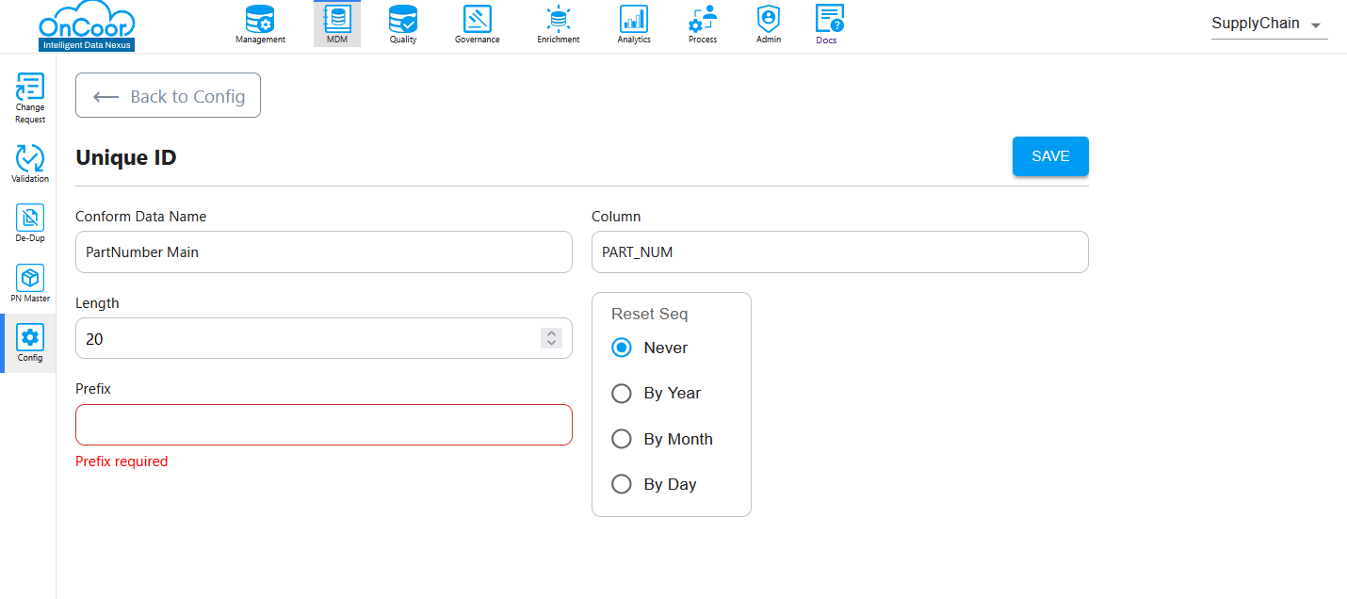Screen dimensions: 1347x599
Task: Click the empty Prefix field
Action: click(x=324, y=425)
